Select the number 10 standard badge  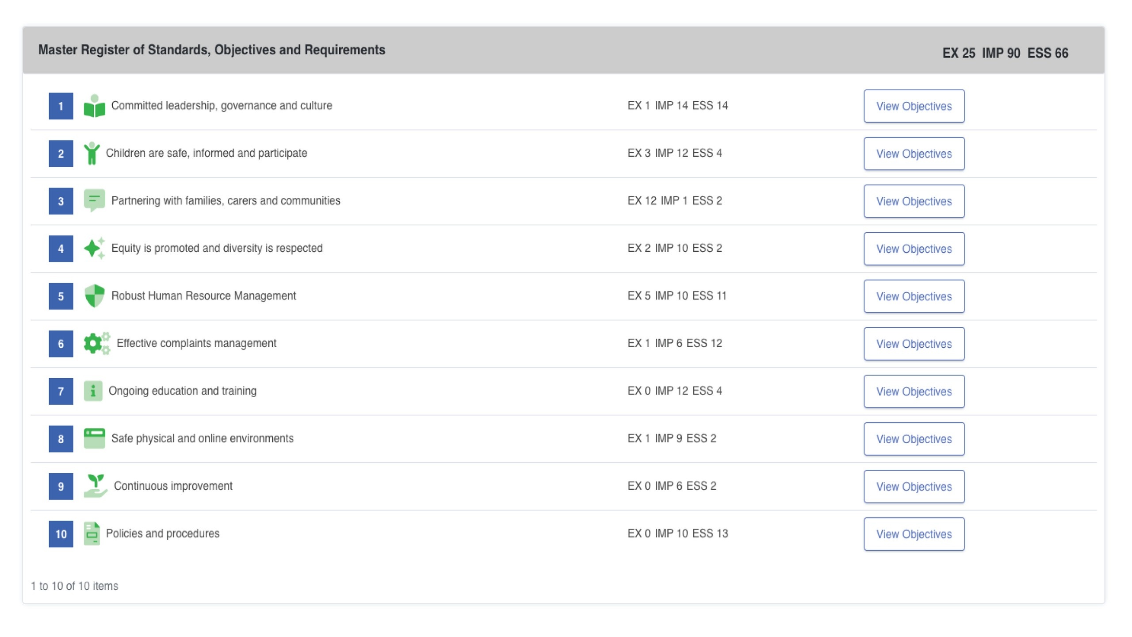tap(61, 534)
